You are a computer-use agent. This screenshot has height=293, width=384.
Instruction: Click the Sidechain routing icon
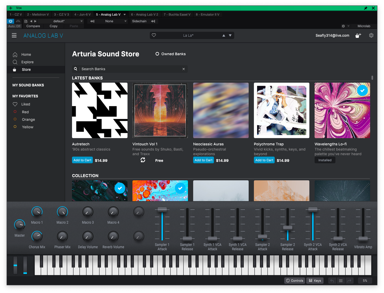[x=153, y=21]
